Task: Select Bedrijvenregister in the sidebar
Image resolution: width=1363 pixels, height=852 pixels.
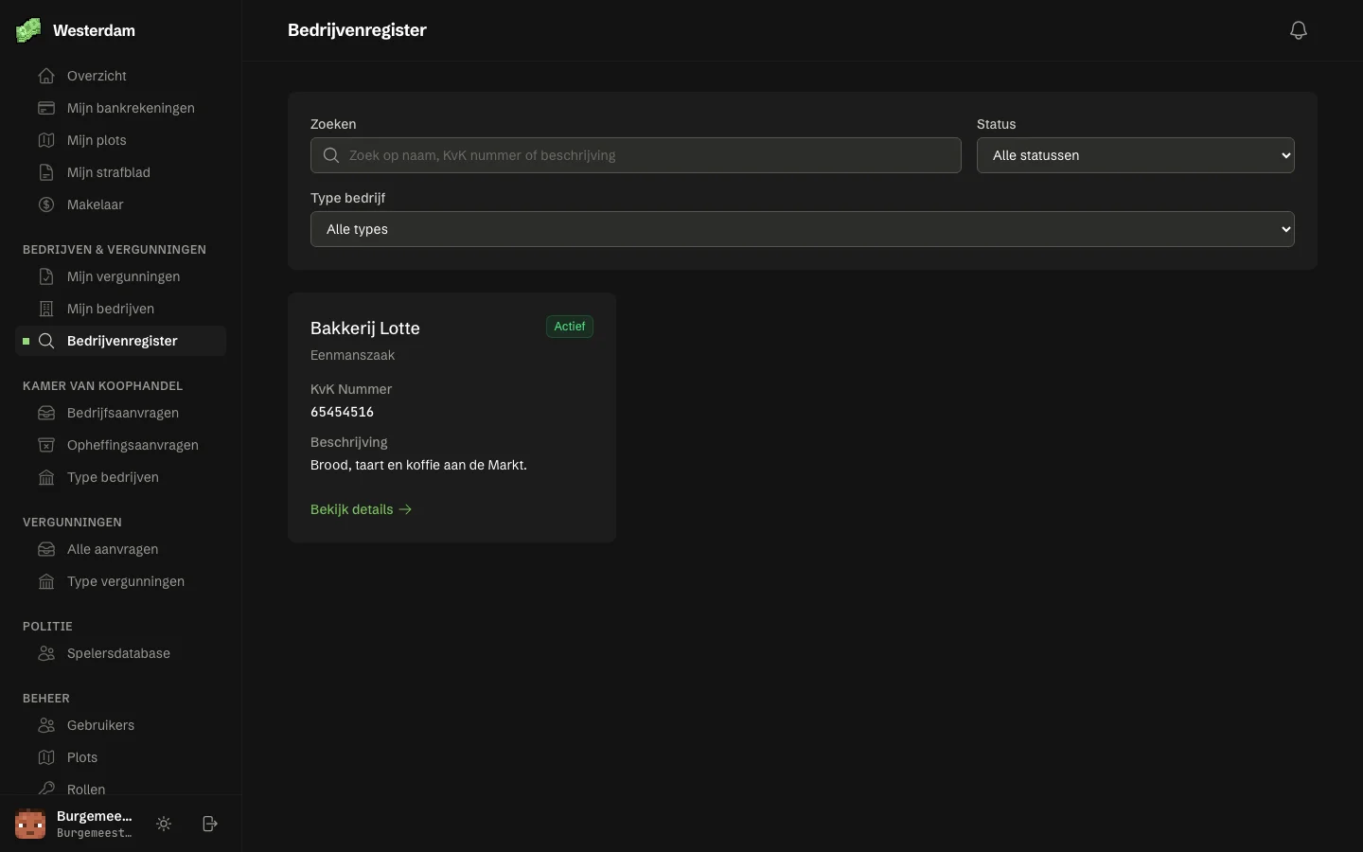Action: tap(121, 341)
